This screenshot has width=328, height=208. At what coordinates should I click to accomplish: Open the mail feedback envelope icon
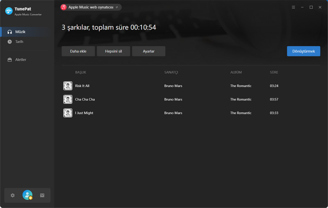point(42,196)
